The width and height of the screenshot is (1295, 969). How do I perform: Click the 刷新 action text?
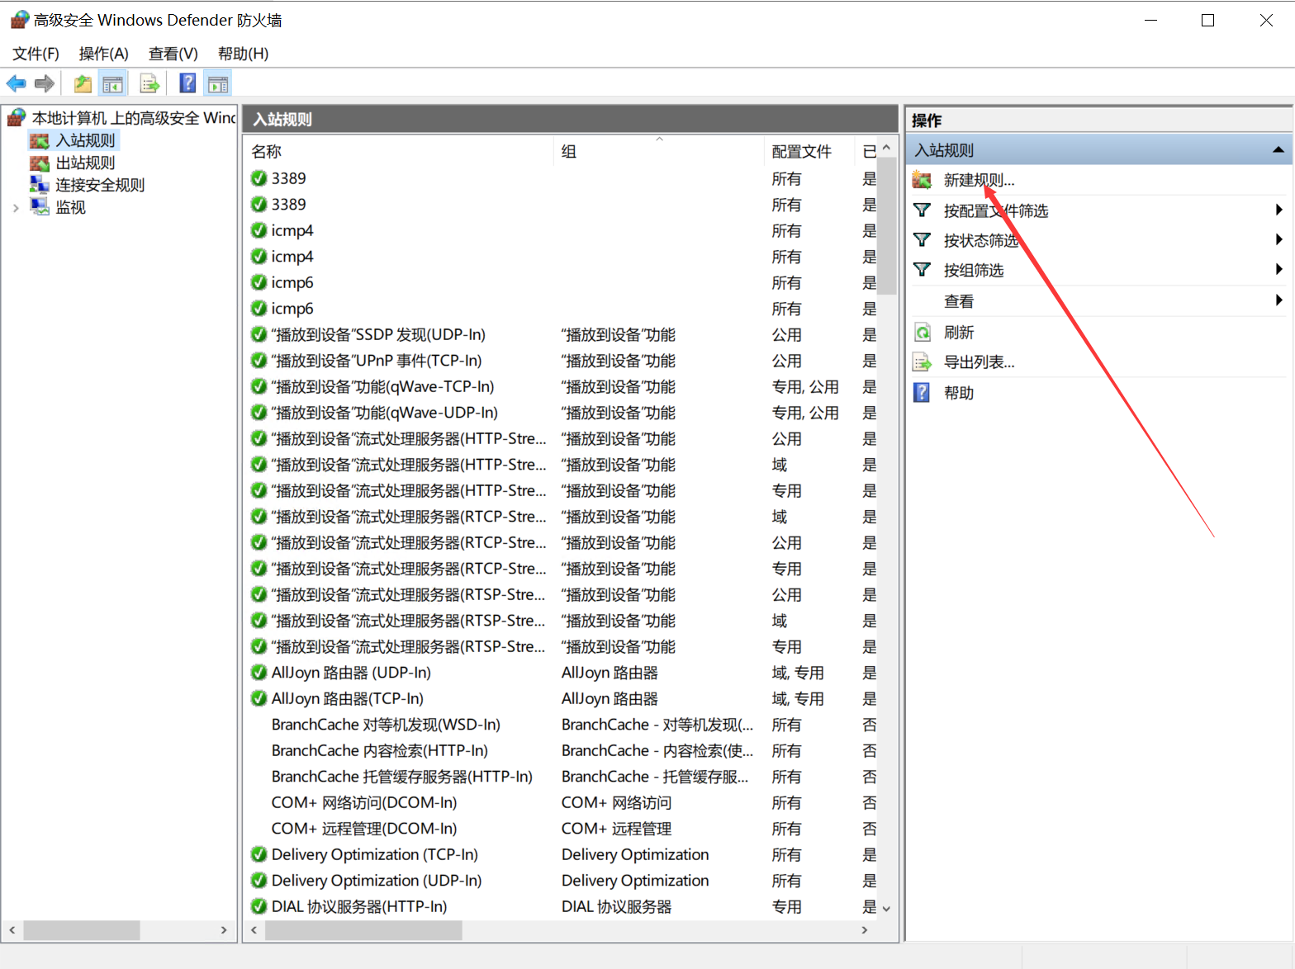(x=959, y=333)
